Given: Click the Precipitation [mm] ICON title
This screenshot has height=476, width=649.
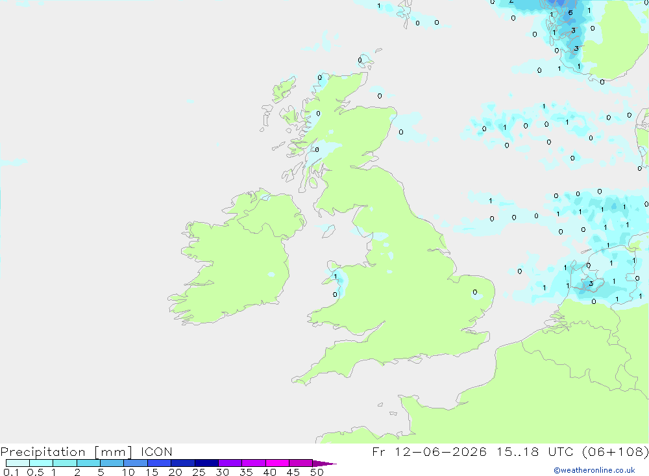Looking at the screenshot, I should 86,451.
